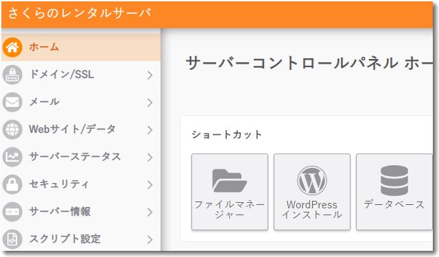Click the WordPress logo icon
This screenshot has width=439, height=257.
pos(312,181)
